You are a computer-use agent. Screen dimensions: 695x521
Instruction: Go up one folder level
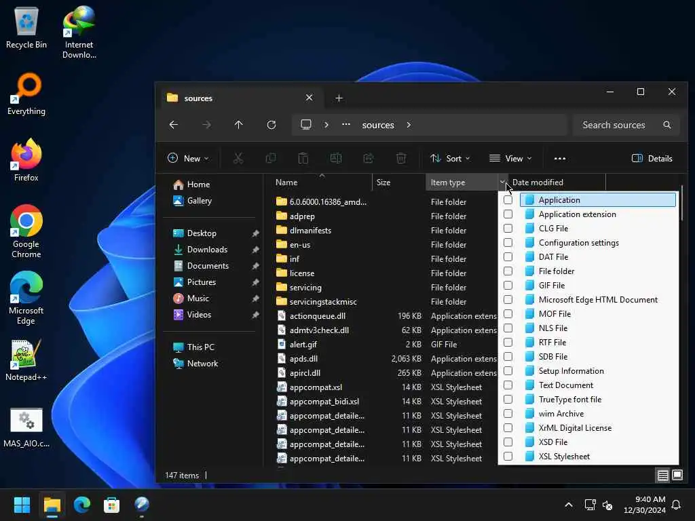pyautogui.click(x=238, y=125)
